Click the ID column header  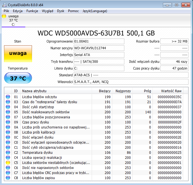point(16,91)
